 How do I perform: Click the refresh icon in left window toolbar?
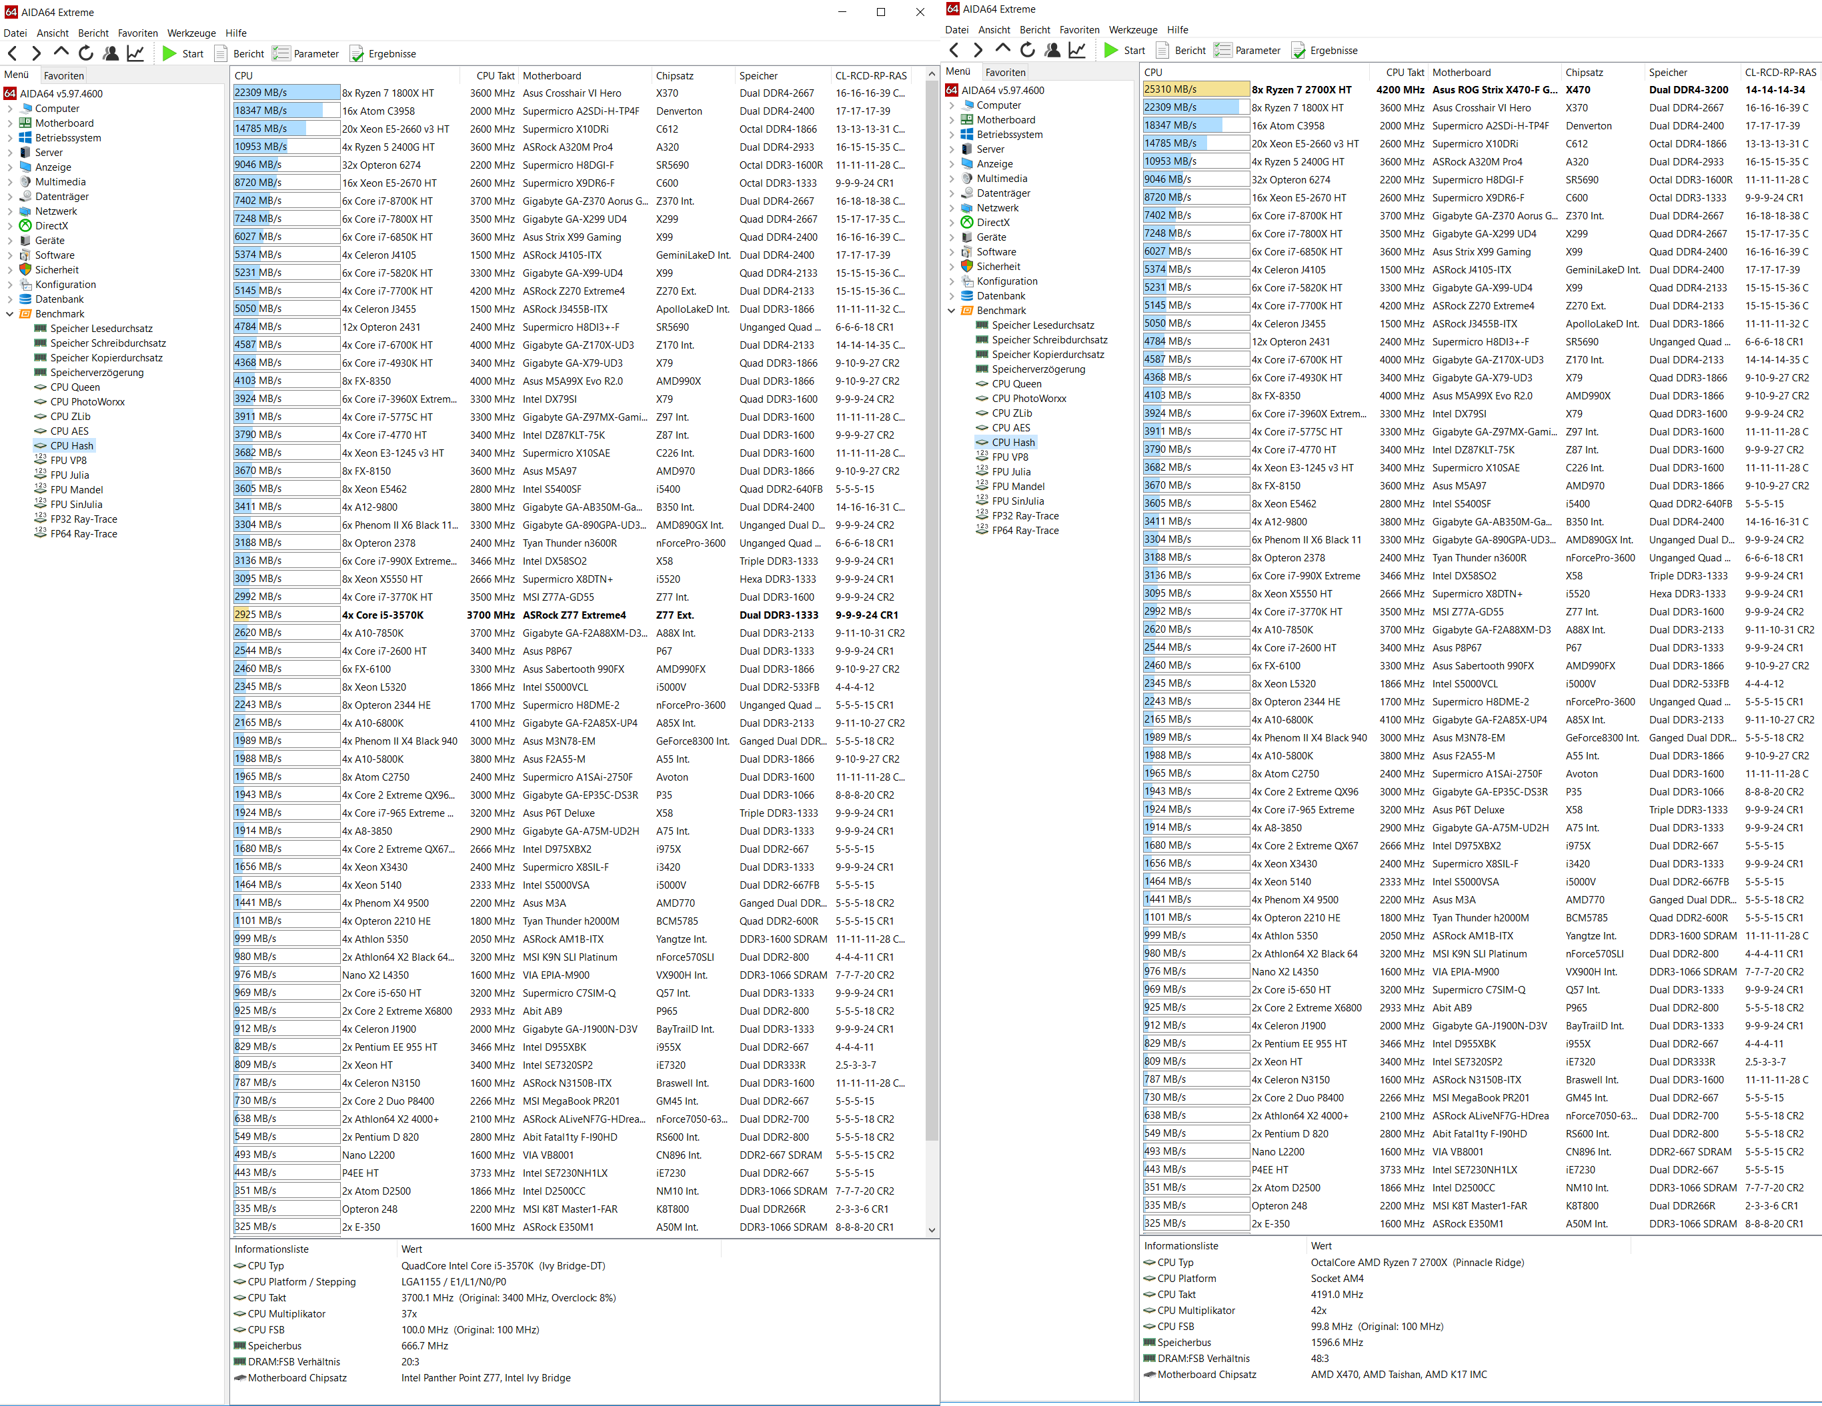(86, 53)
